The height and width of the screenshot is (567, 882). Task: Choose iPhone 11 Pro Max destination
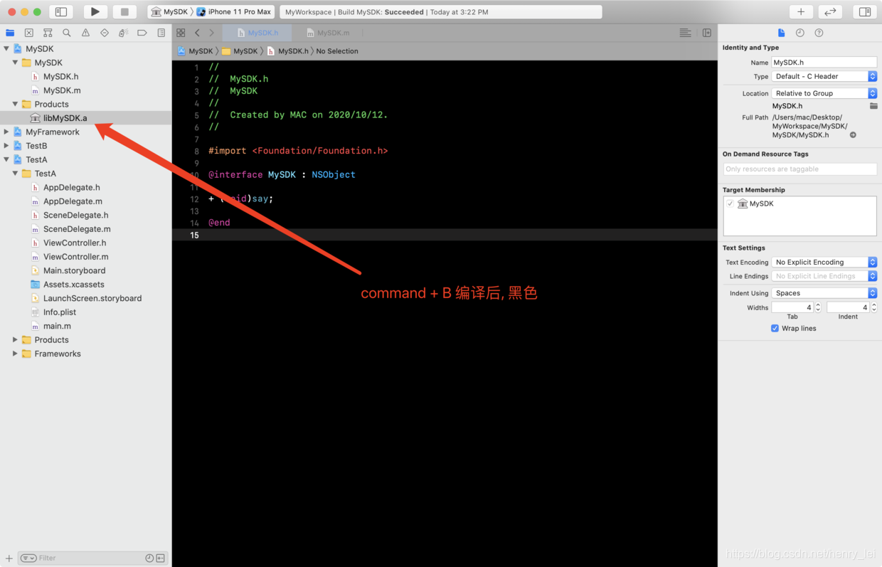234,11
